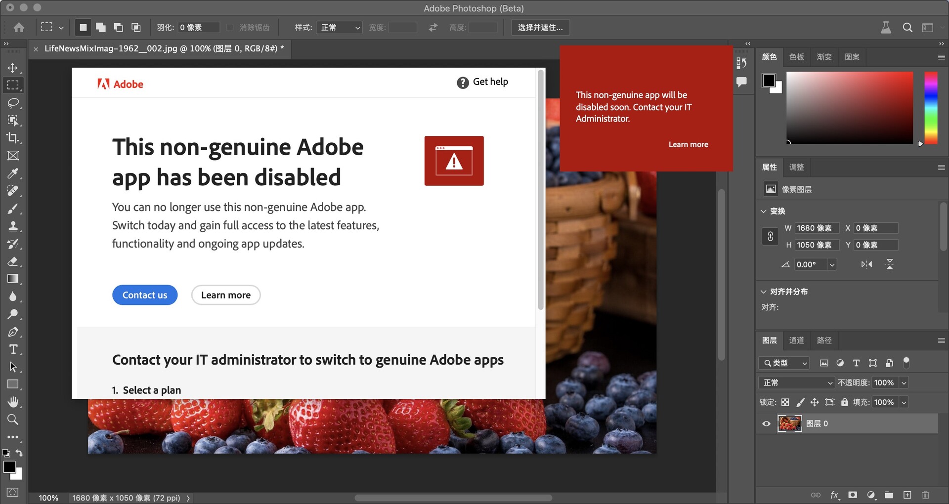The height and width of the screenshot is (504, 949).
Task: Toggle lock transparent pixels icon
Action: coord(785,402)
